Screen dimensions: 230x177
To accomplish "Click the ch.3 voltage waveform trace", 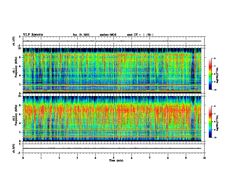I will (x=112, y=148).
